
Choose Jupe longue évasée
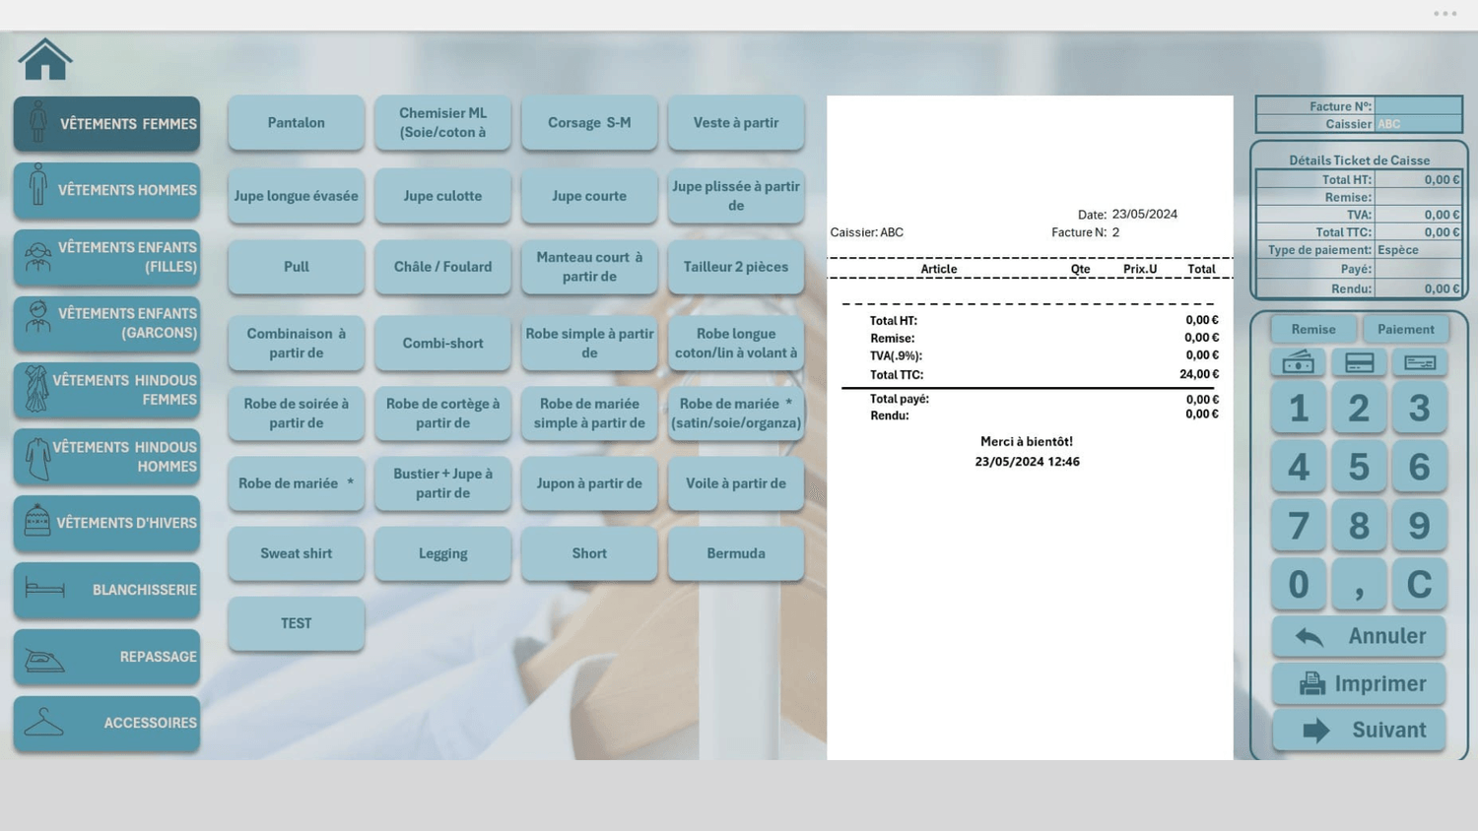[297, 196]
